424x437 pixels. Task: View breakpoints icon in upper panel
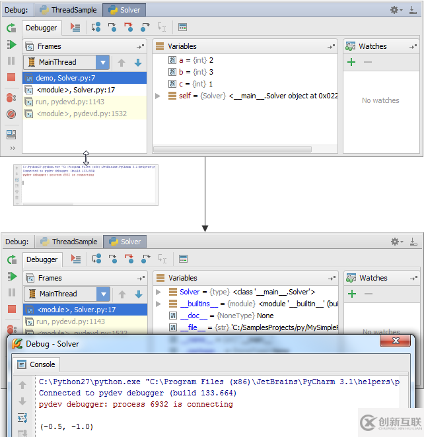tap(11, 98)
